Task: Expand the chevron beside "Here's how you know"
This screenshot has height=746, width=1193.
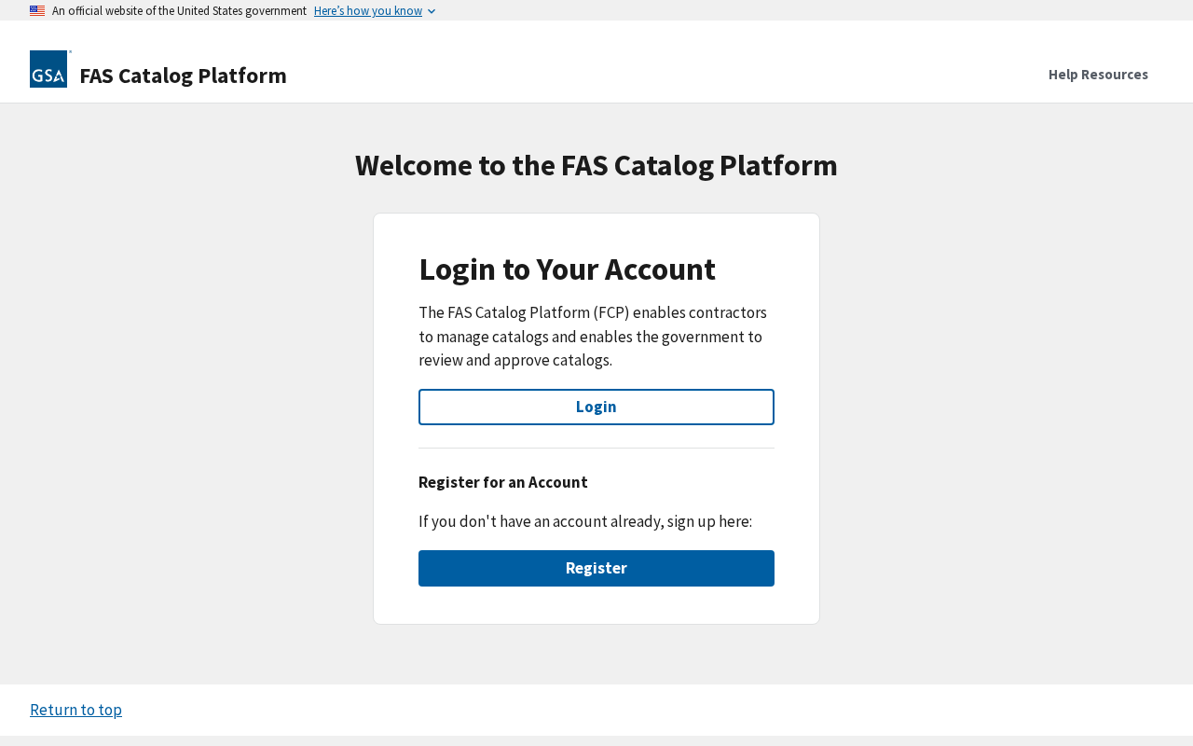Action: (x=432, y=11)
